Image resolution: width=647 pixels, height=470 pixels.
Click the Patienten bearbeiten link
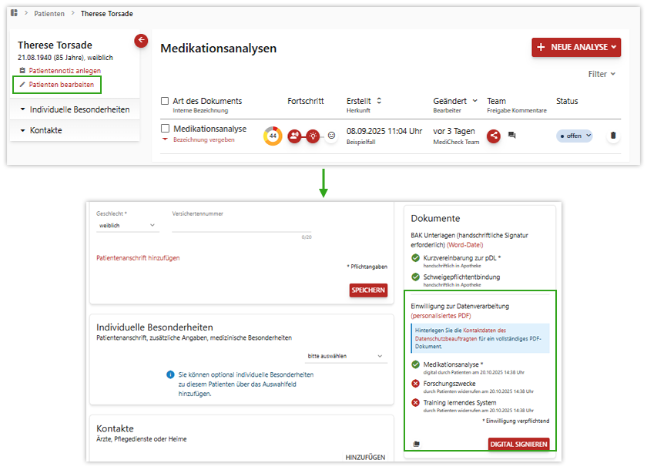coord(62,84)
